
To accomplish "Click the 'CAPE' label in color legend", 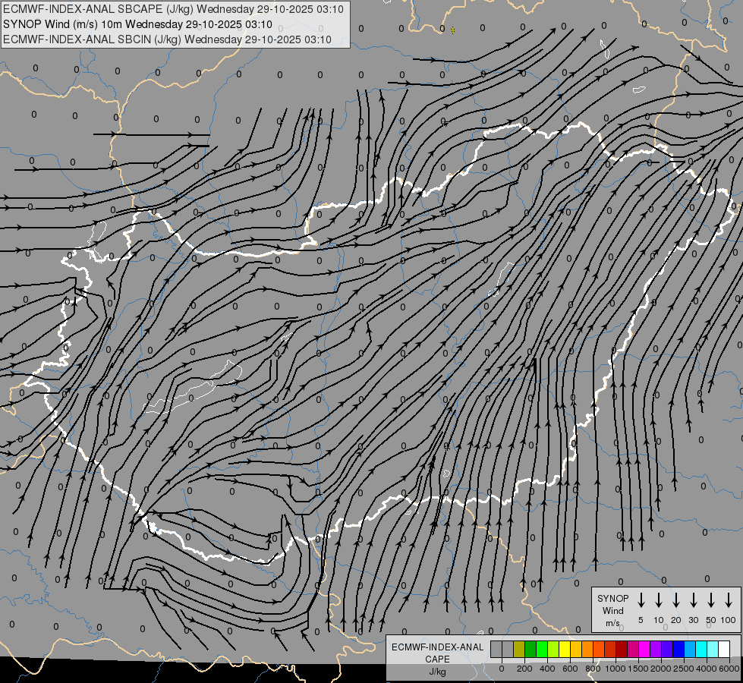I will (437, 659).
